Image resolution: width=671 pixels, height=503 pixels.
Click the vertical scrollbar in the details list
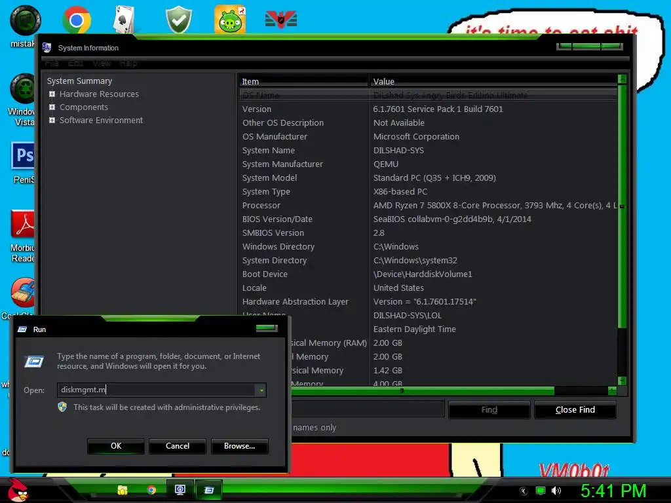tap(623, 206)
